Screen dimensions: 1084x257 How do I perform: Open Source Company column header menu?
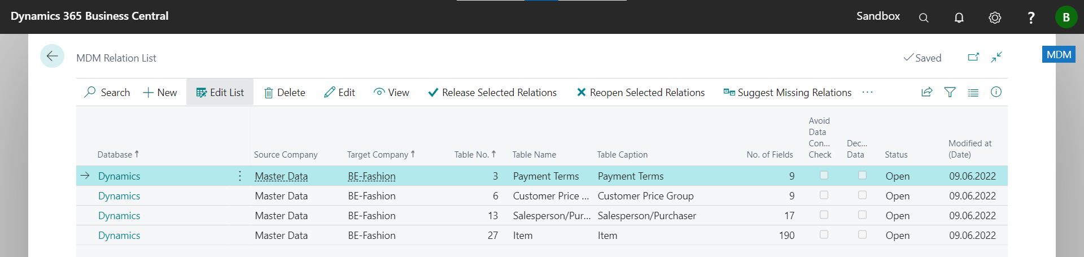point(286,154)
